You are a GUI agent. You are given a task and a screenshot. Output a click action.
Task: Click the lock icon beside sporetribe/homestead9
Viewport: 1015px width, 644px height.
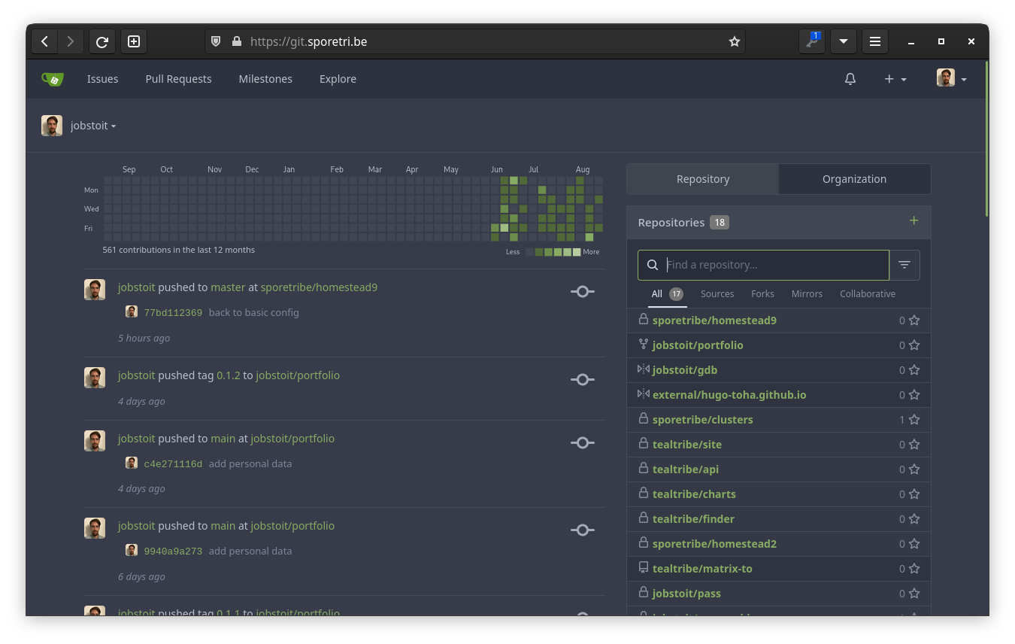(644, 318)
